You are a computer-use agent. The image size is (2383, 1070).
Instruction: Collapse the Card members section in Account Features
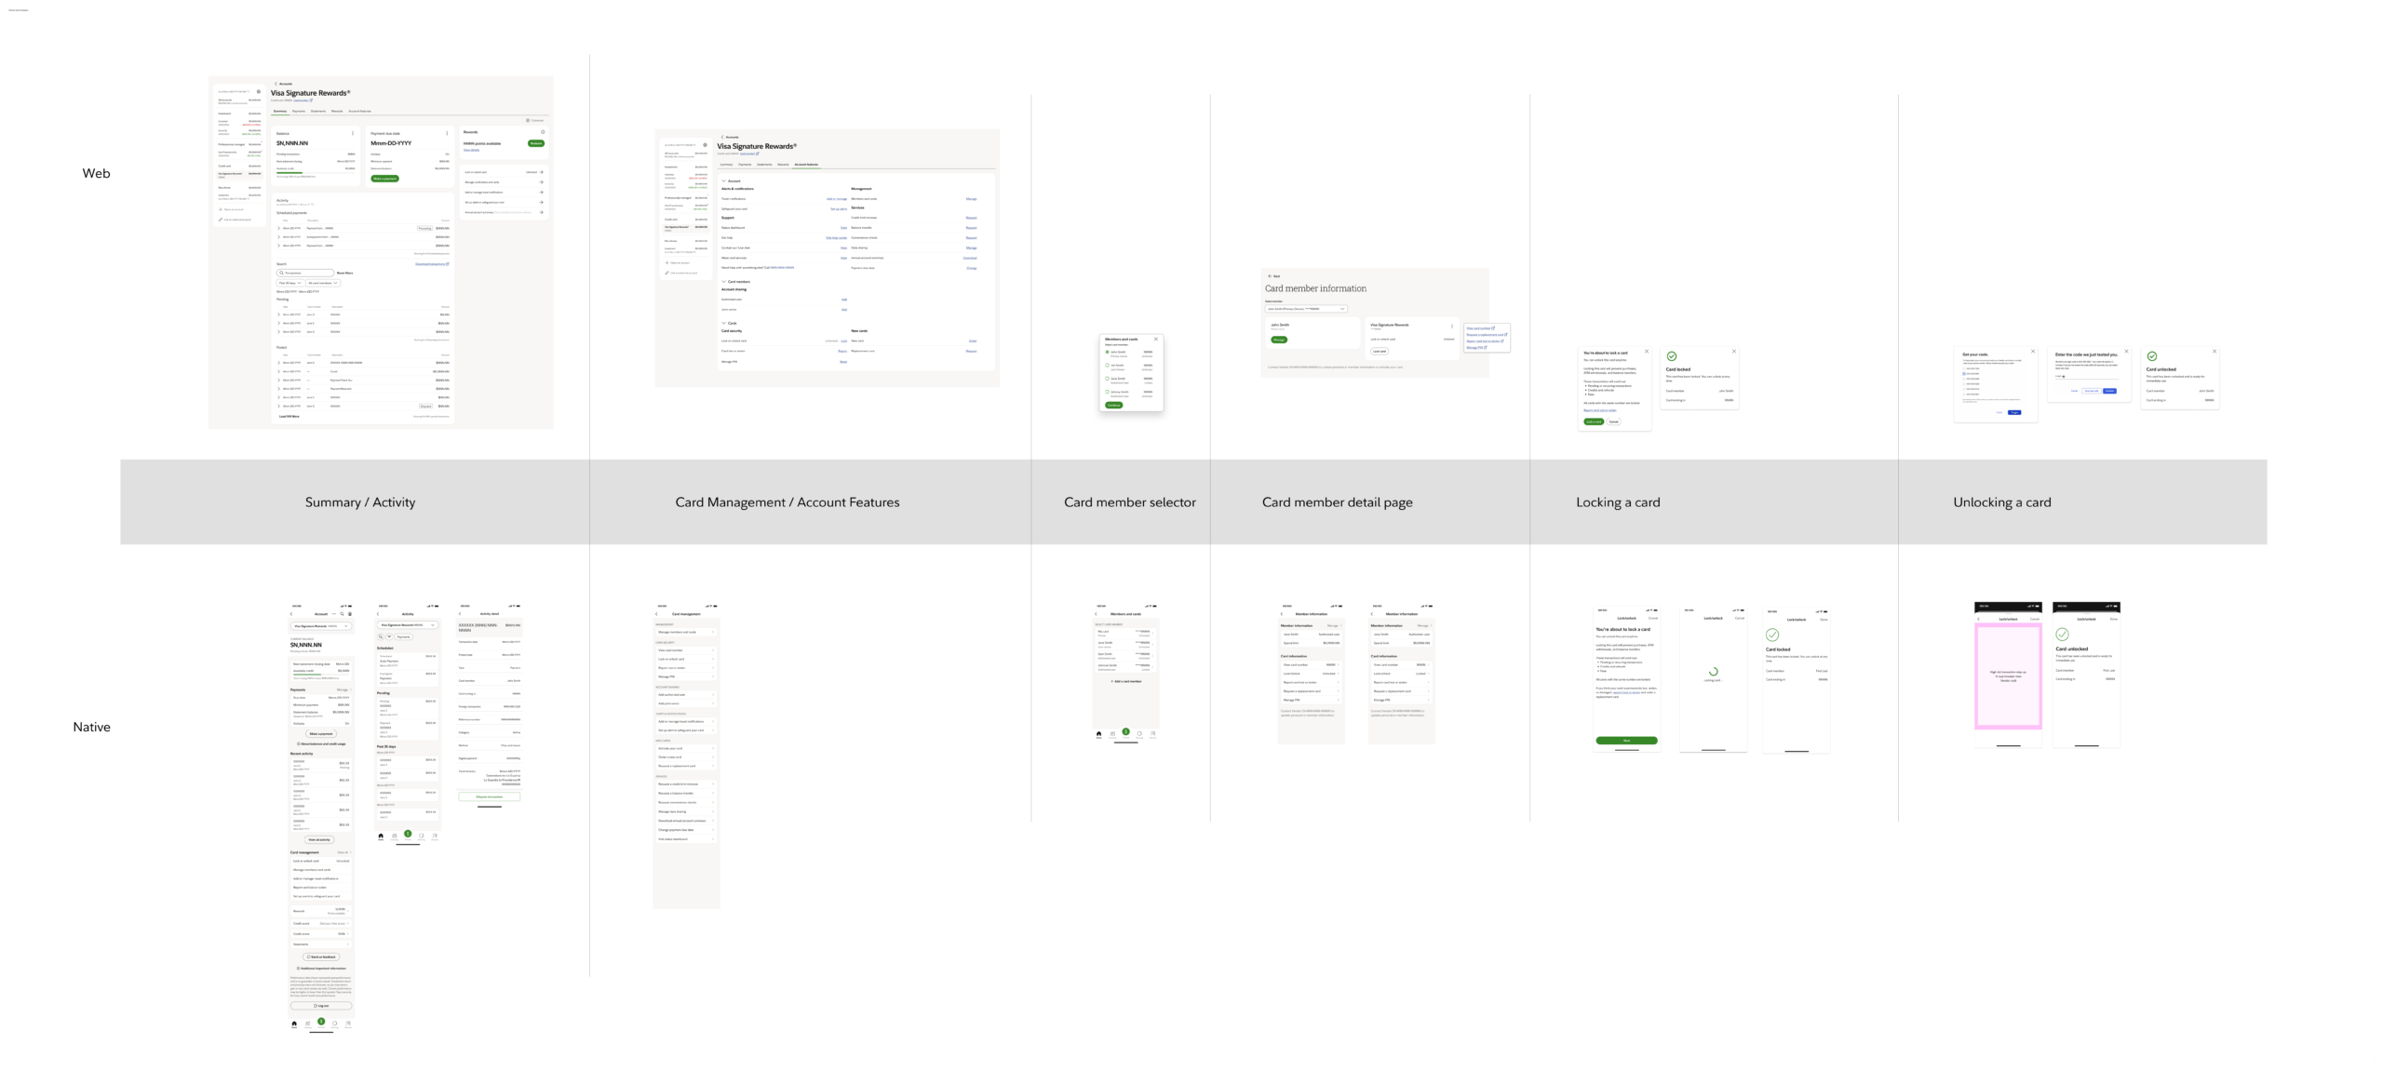[x=724, y=281]
